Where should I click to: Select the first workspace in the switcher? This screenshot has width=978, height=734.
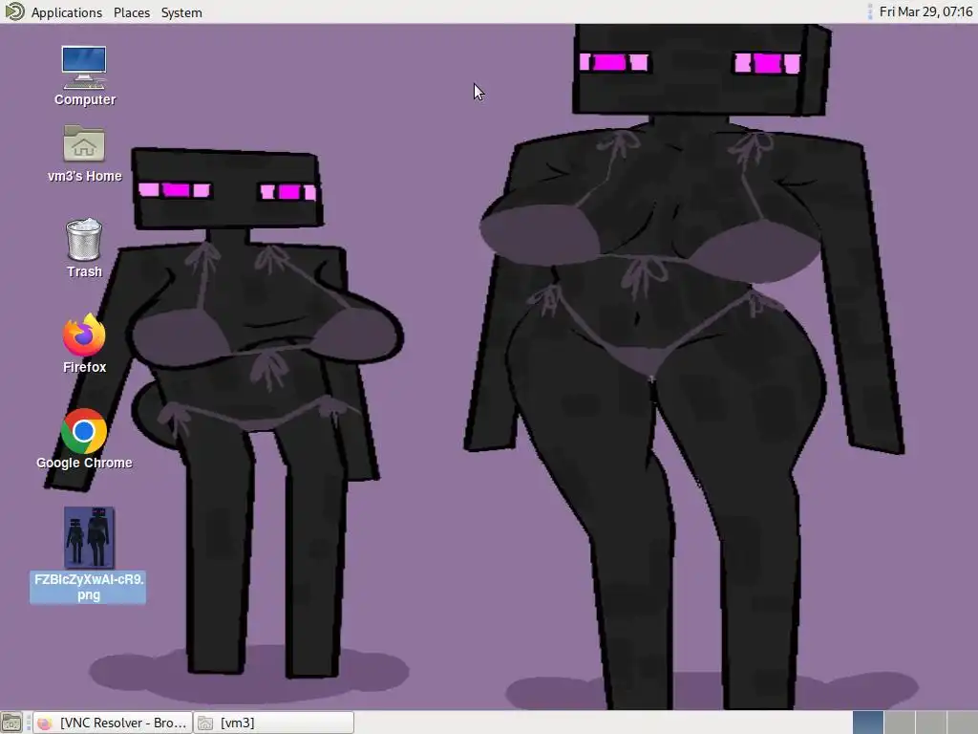tap(867, 723)
